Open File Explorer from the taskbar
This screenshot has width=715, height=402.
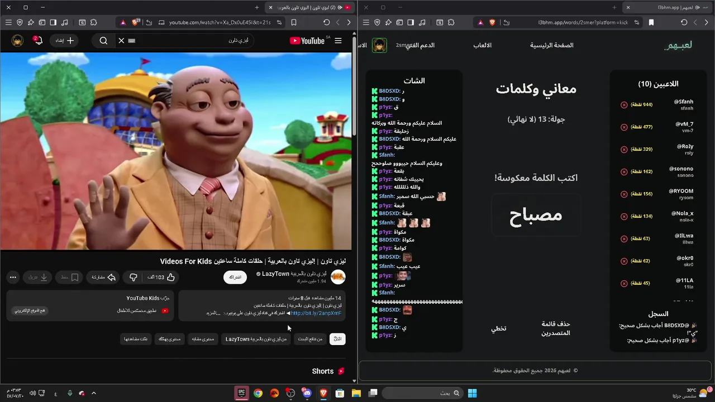pyautogui.click(x=356, y=393)
